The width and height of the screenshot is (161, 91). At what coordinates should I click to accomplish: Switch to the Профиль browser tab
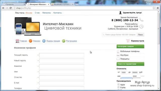(x=14, y=5)
